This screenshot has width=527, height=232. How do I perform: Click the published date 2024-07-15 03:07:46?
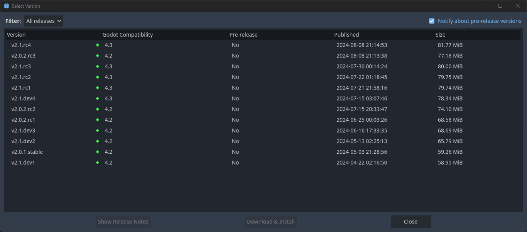click(x=362, y=99)
